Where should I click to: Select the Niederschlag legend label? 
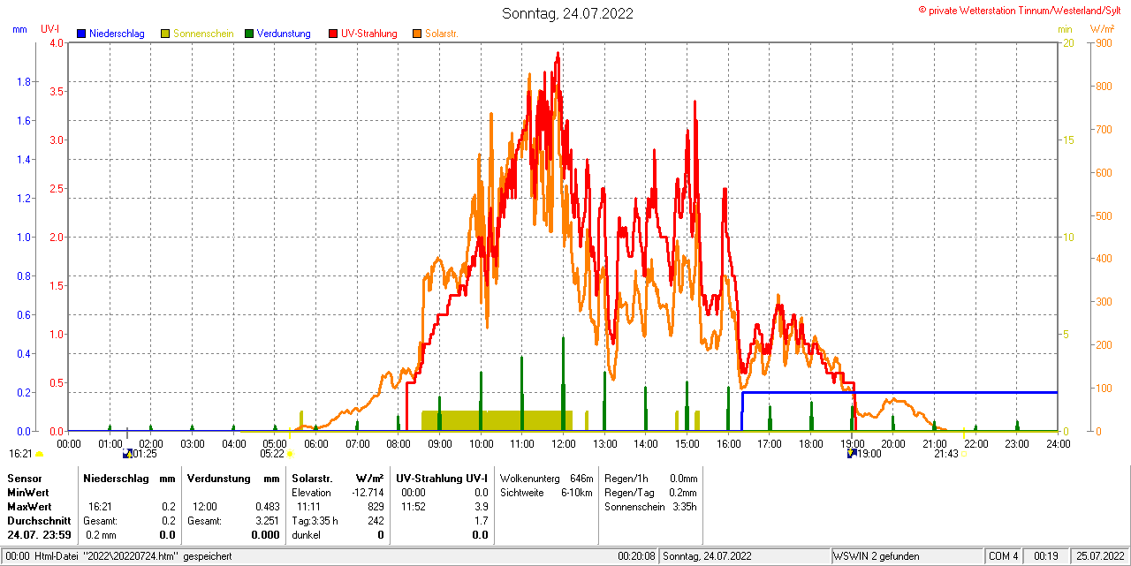[117, 34]
